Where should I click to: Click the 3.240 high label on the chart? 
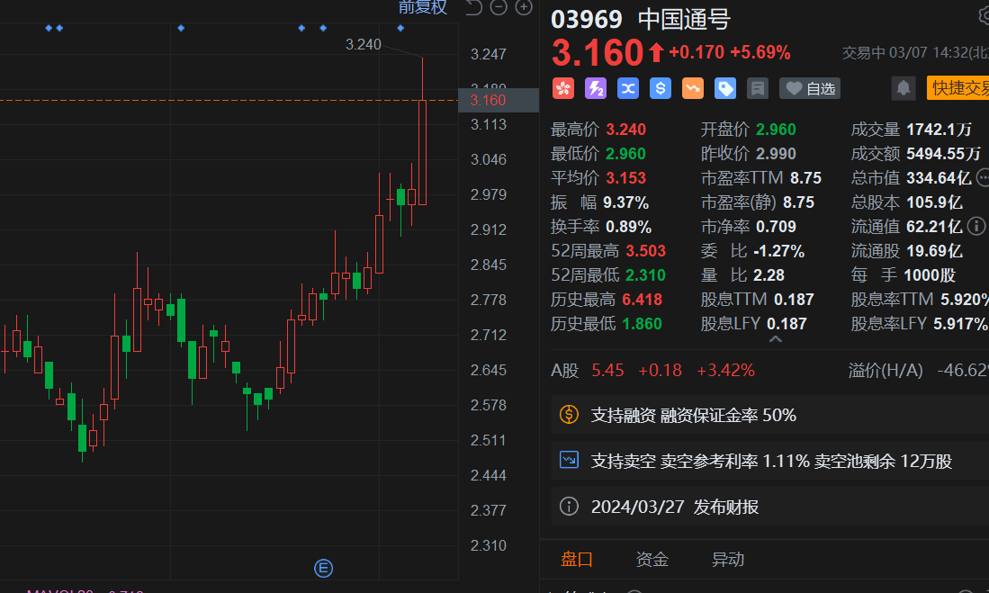pyautogui.click(x=364, y=44)
